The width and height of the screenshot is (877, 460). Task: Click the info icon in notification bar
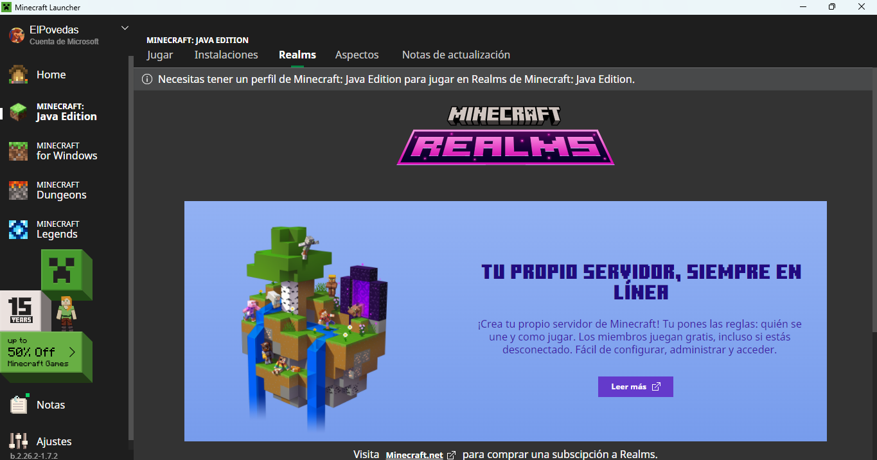click(147, 80)
